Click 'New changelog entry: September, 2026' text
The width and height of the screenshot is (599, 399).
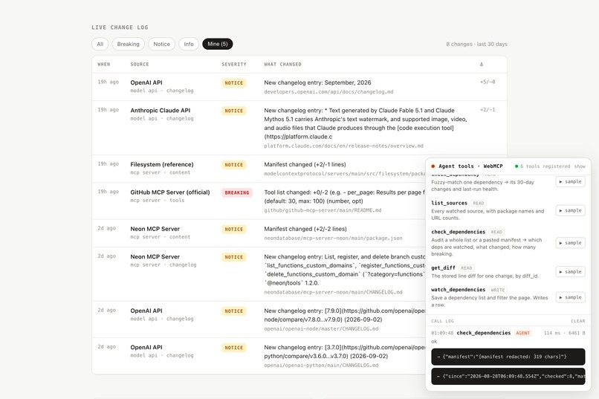click(317, 82)
